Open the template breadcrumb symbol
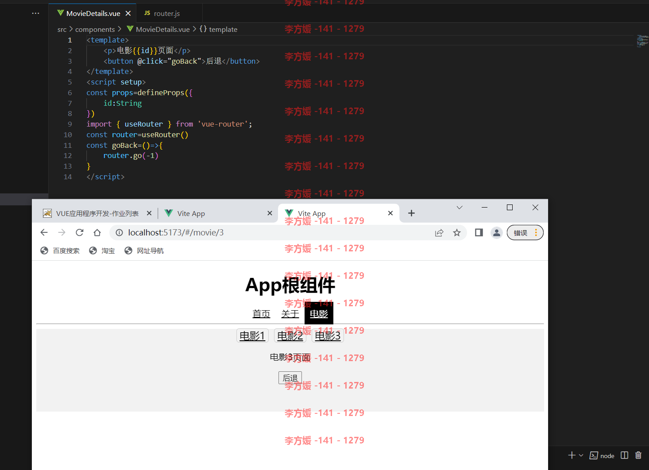The width and height of the screenshot is (649, 470). click(219, 29)
